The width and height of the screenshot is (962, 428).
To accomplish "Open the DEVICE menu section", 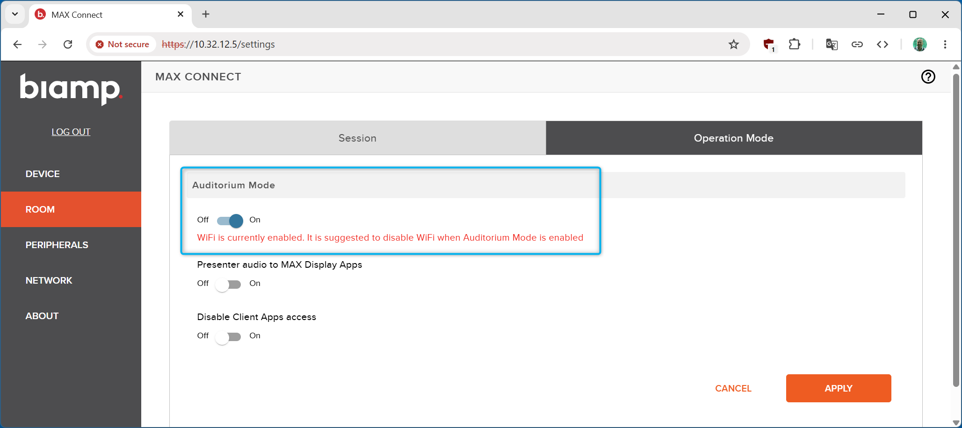I will pos(71,174).
